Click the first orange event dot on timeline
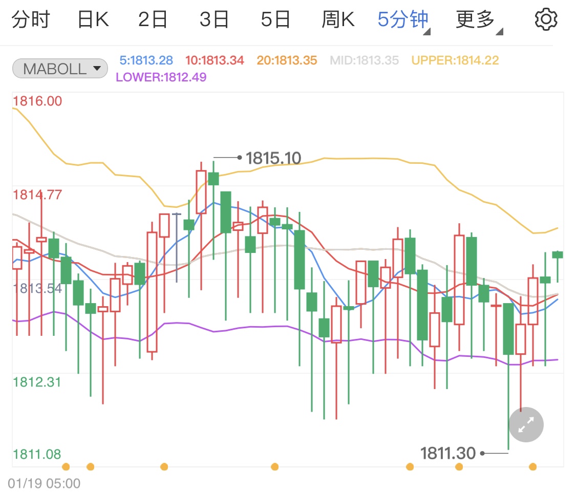 (x=66, y=467)
